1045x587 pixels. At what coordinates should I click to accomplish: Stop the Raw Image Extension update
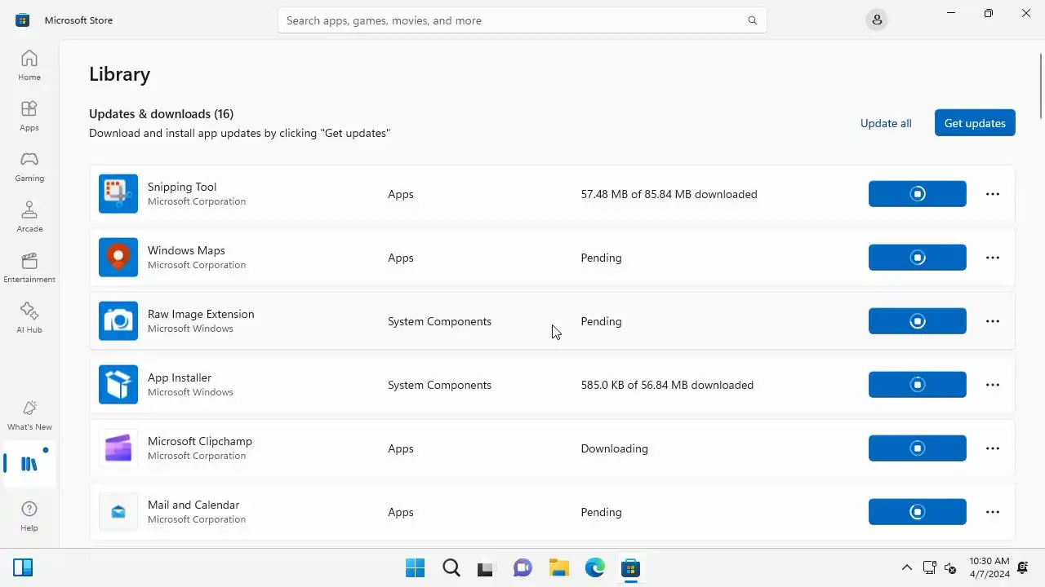point(918,321)
